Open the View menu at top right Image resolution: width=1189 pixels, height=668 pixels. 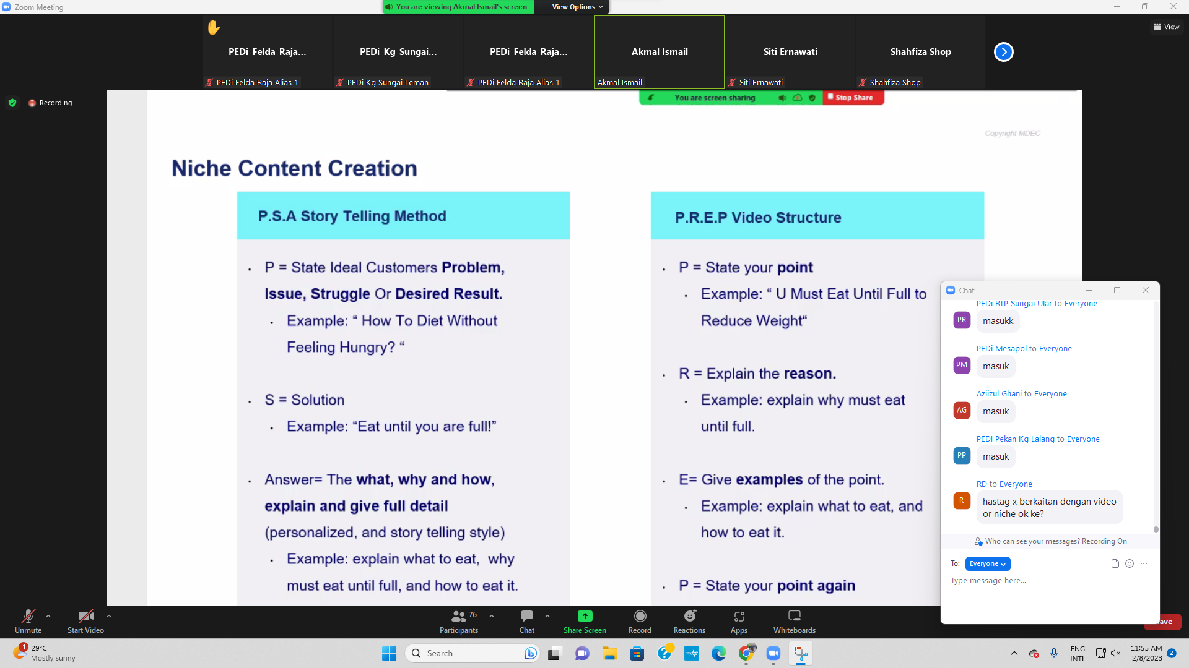(x=1167, y=27)
